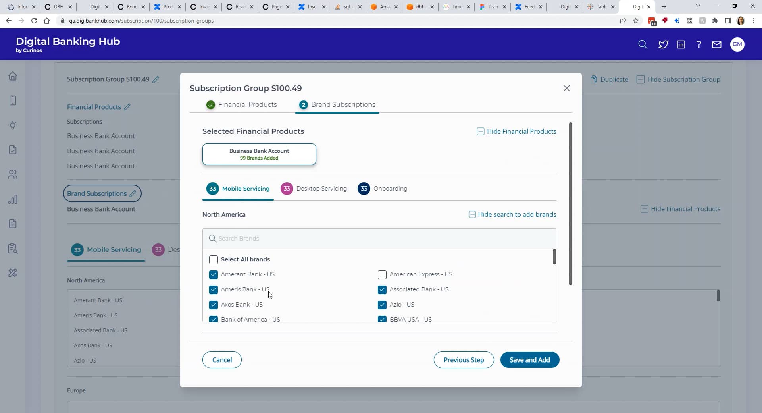The height and width of the screenshot is (413, 762).
Task: Open the Home icon in the sidebar
Action: point(13,76)
